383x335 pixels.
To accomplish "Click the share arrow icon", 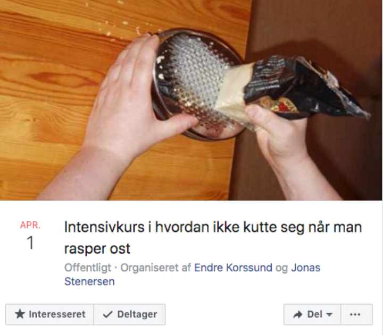I will point(297,314).
